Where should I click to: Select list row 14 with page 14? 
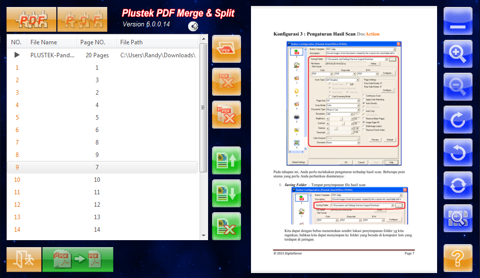point(103,230)
